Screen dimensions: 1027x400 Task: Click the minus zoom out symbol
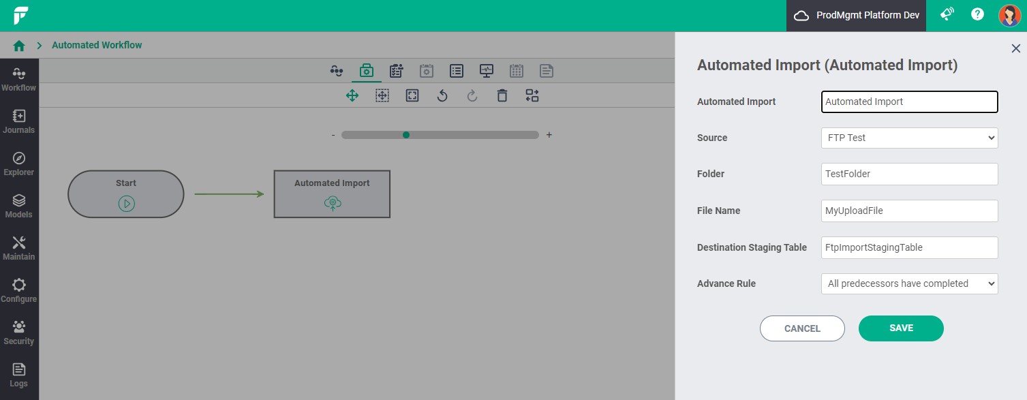(x=333, y=135)
